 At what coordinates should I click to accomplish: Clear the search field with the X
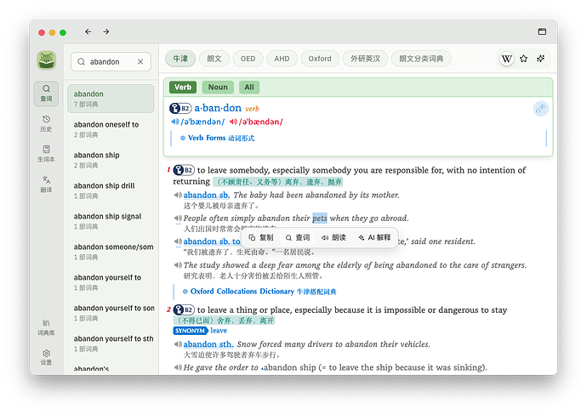[140, 62]
